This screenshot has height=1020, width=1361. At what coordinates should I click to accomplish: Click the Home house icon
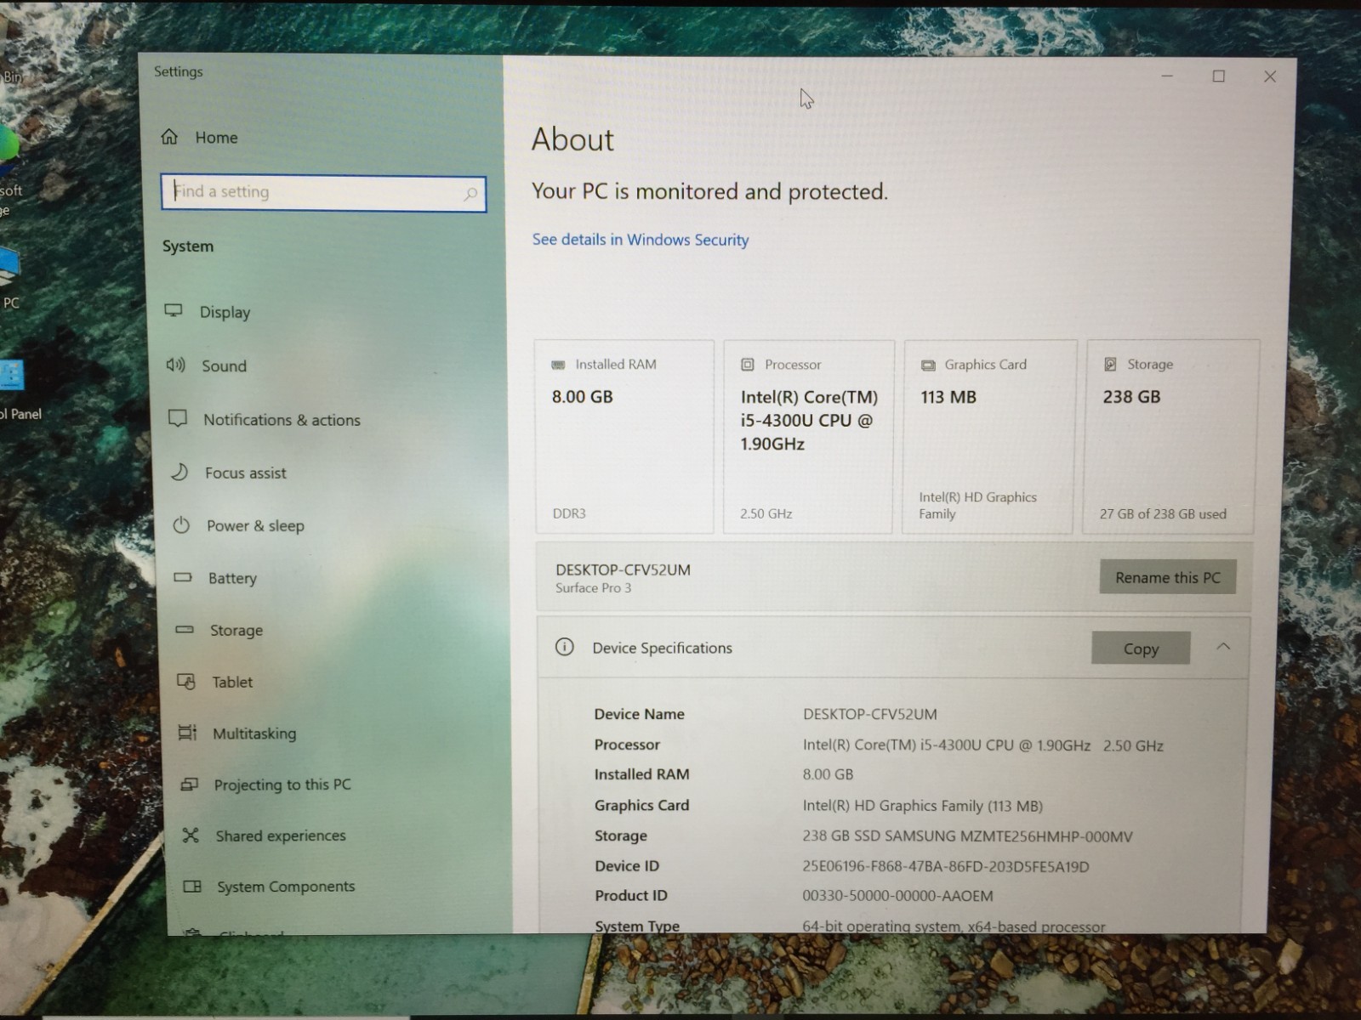(x=170, y=137)
